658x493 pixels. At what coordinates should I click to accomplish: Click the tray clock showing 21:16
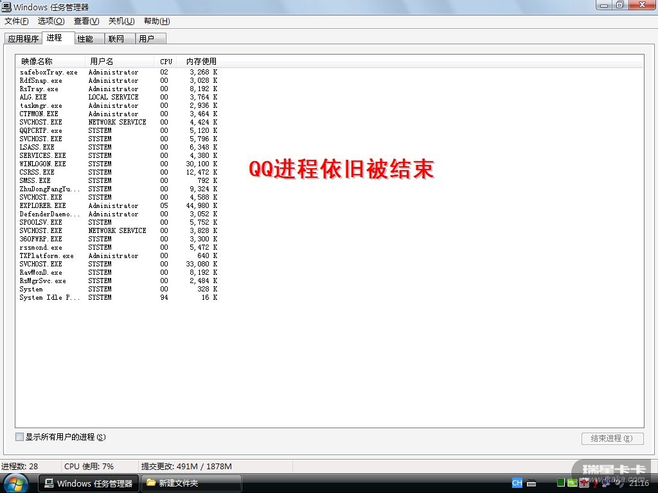[638, 483]
